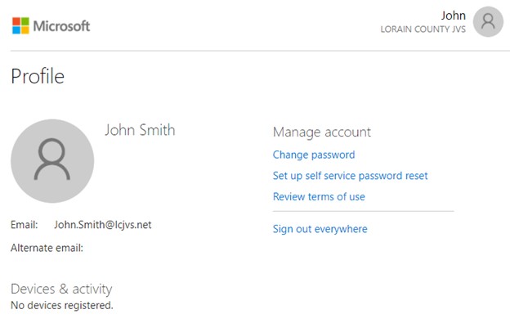Select the John Smith display name
The width and height of the screenshot is (510, 332).
140,130
